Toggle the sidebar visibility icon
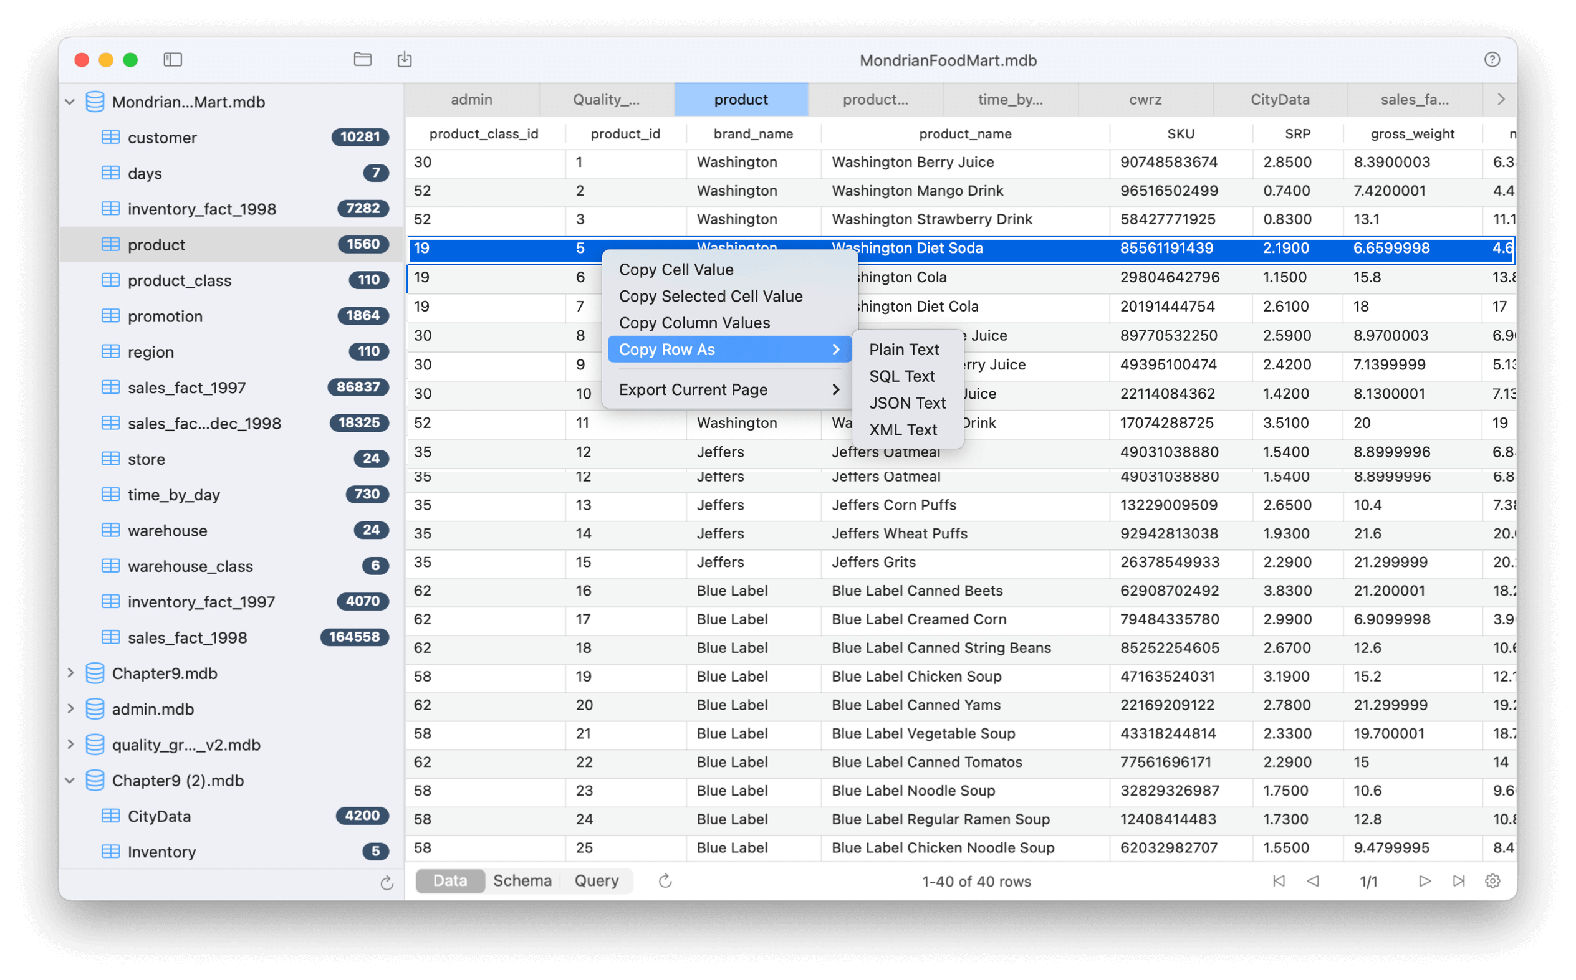The height and width of the screenshot is (980, 1576). [173, 60]
